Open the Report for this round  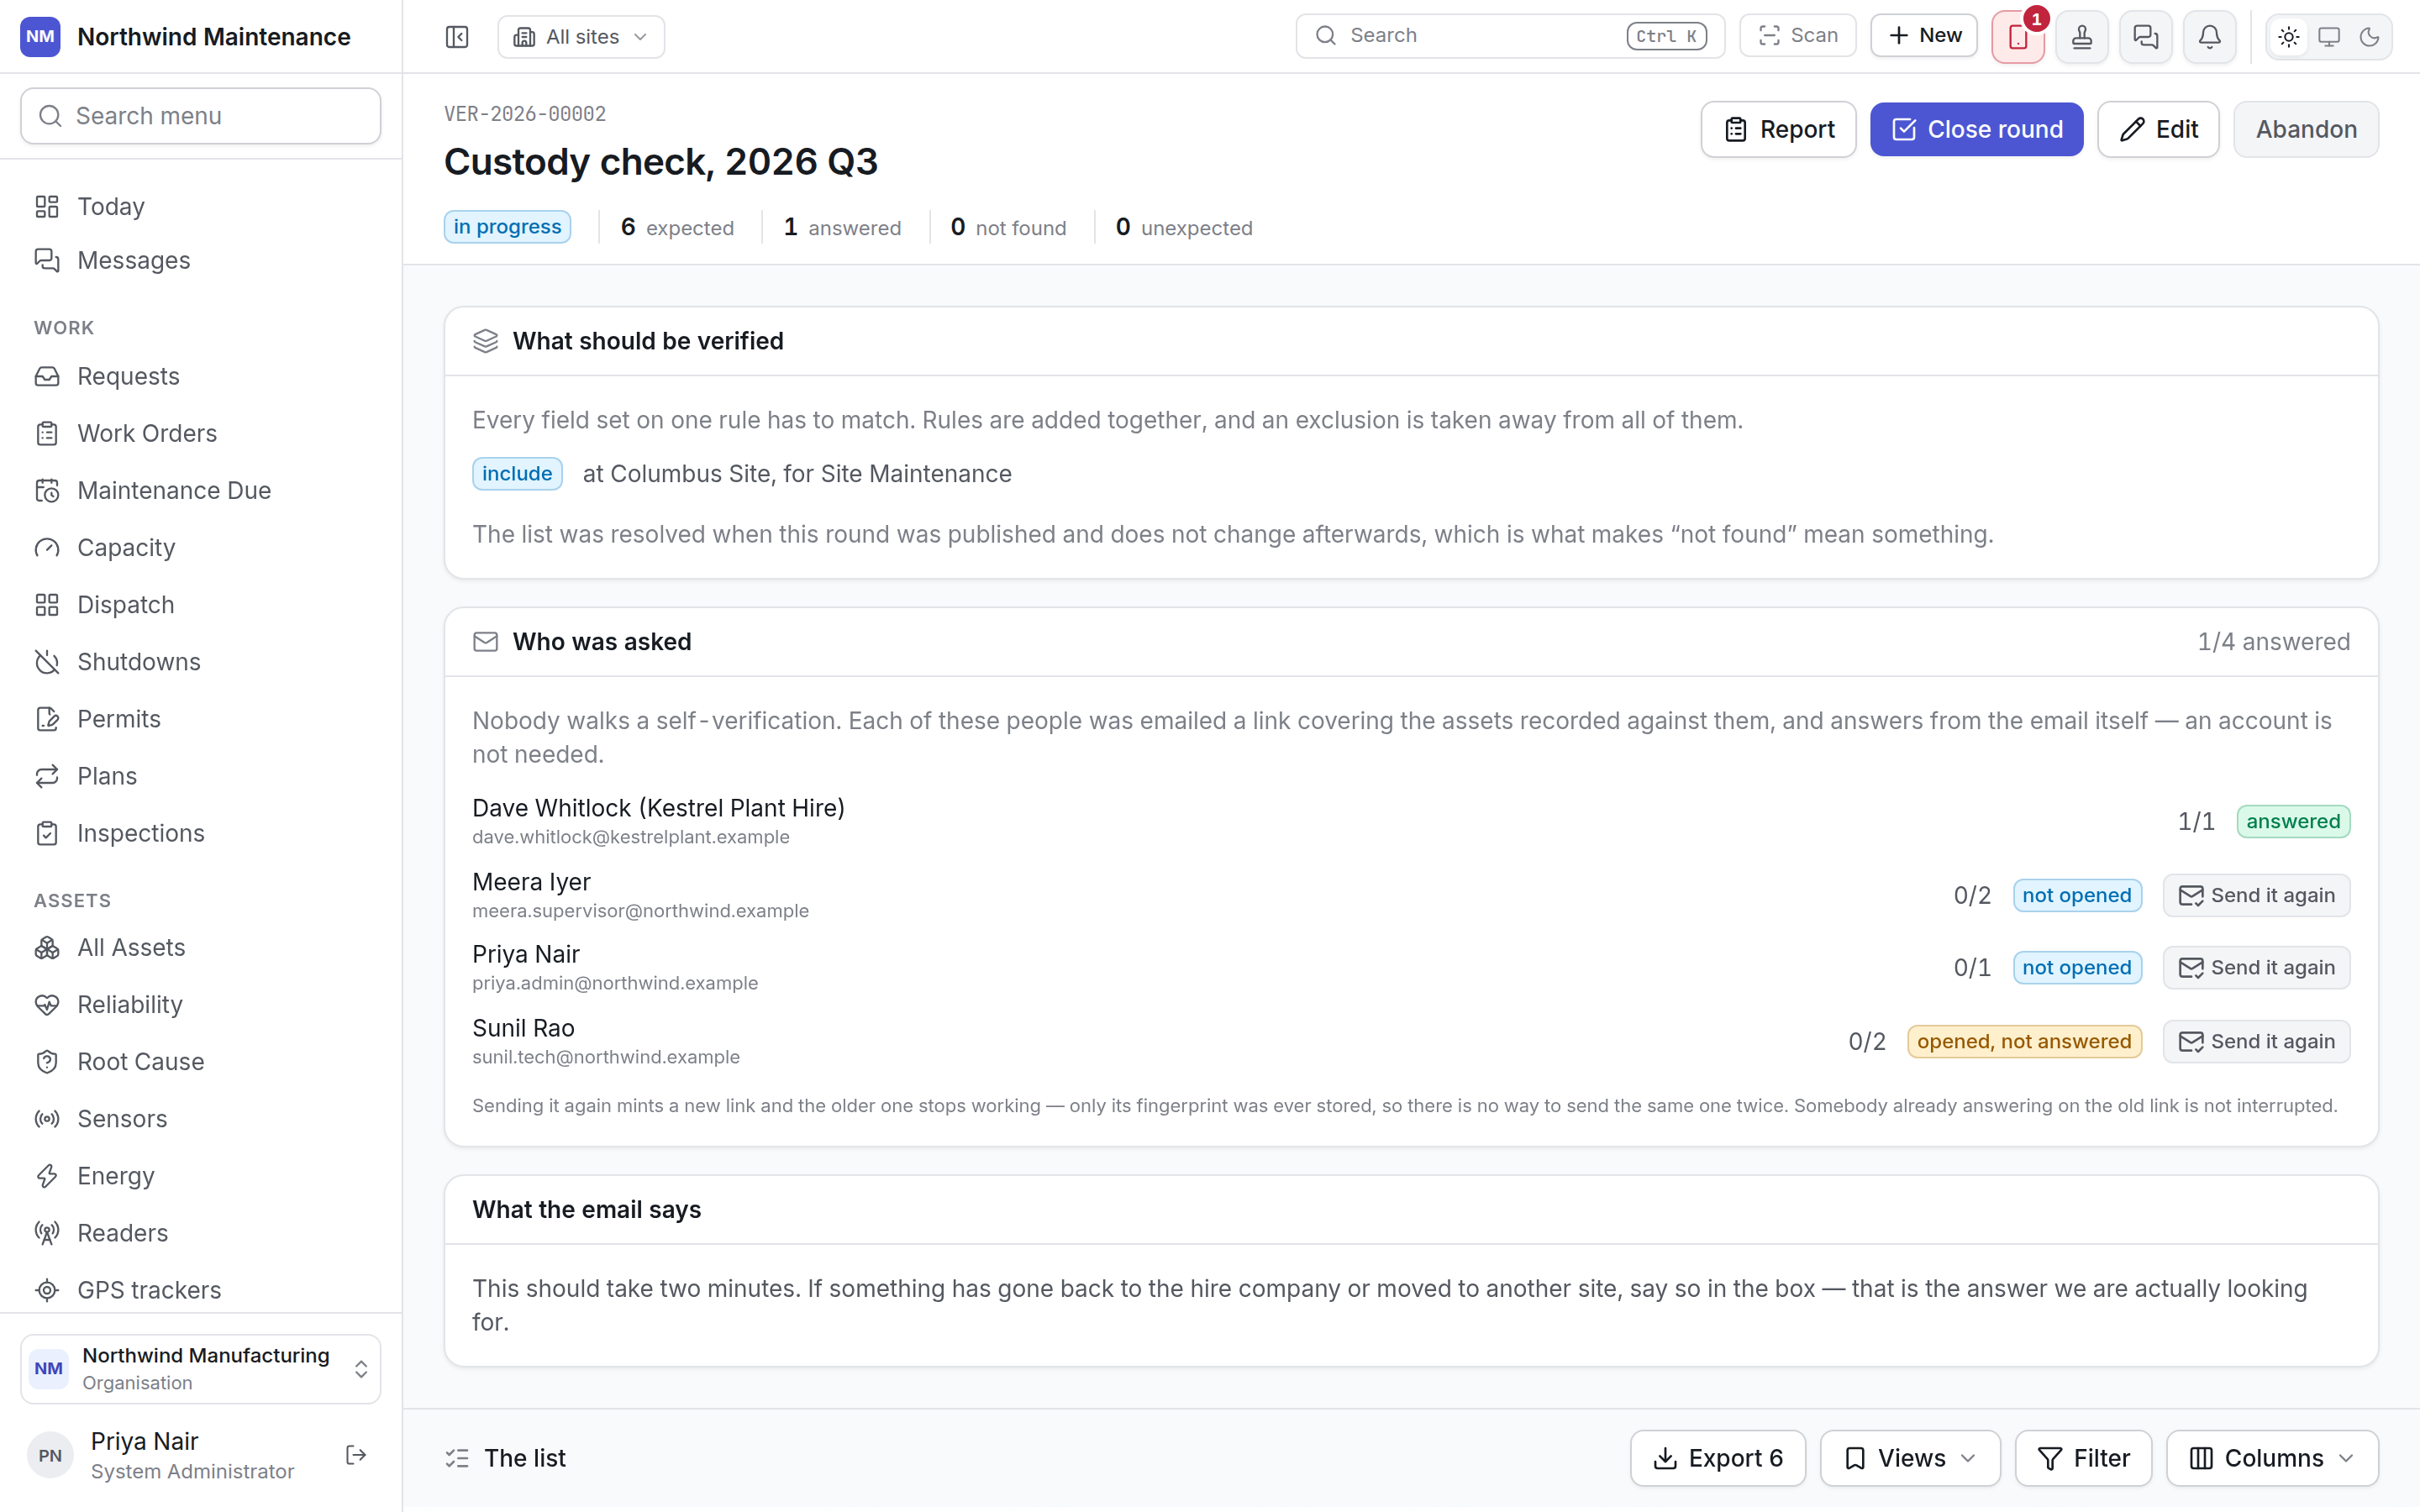[1778, 129]
